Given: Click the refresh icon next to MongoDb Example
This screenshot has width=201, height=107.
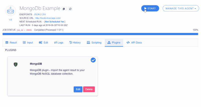Looking at the screenshot, I should pyautogui.click(x=70, y=9).
